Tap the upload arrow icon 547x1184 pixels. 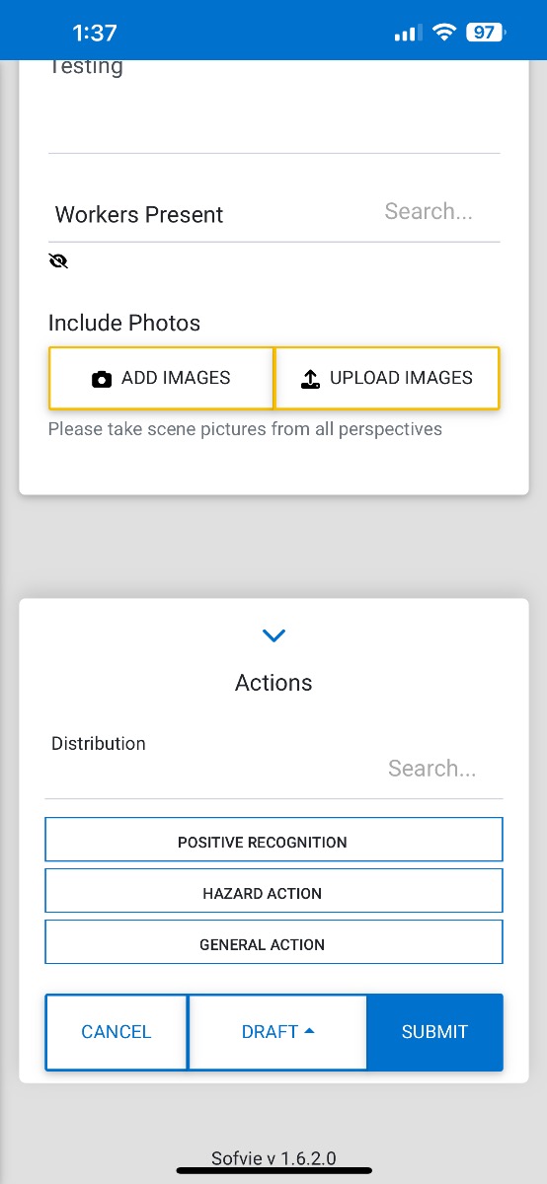coord(310,379)
